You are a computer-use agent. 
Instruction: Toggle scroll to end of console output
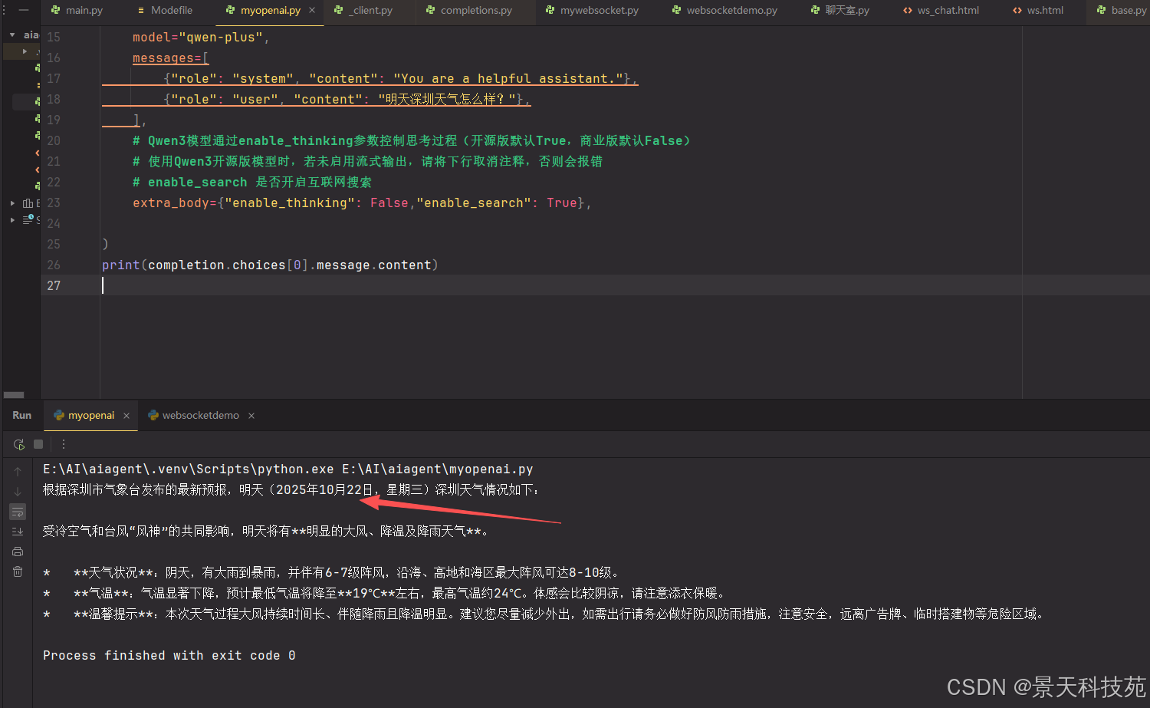[18, 532]
